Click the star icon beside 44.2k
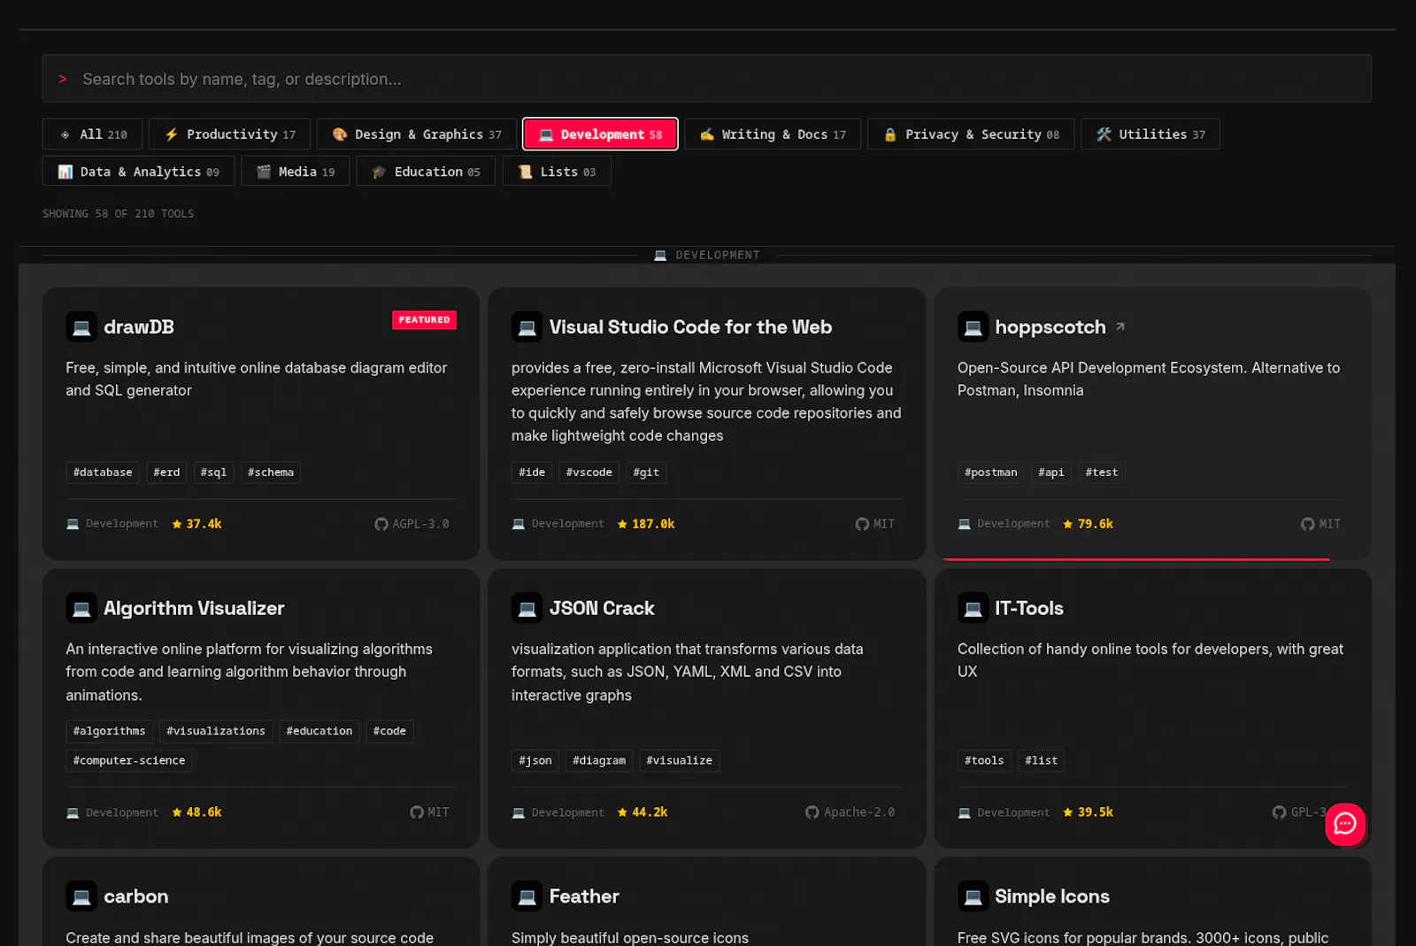 [x=622, y=812]
